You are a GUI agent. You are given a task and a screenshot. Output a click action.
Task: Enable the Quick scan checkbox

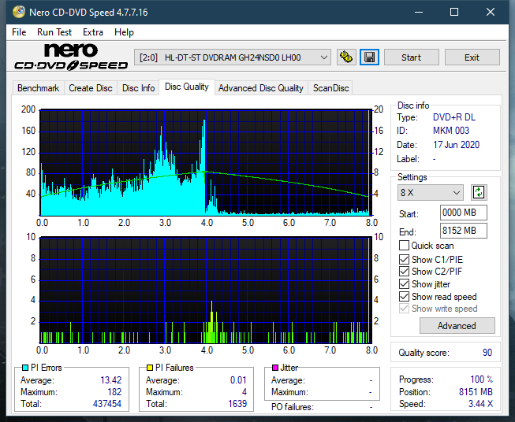pyautogui.click(x=404, y=246)
